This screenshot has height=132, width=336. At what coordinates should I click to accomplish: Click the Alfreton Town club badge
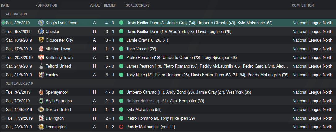tap(41, 49)
